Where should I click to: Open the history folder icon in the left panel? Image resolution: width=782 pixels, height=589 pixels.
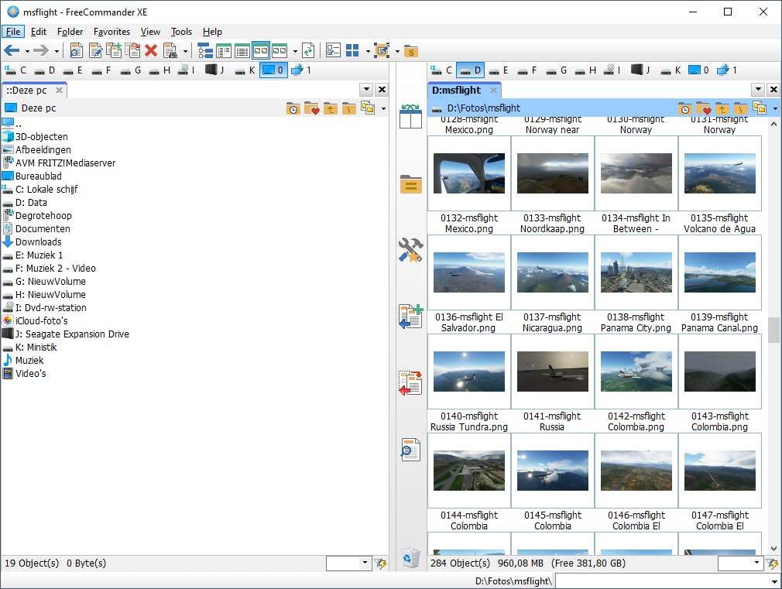pos(293,109)
